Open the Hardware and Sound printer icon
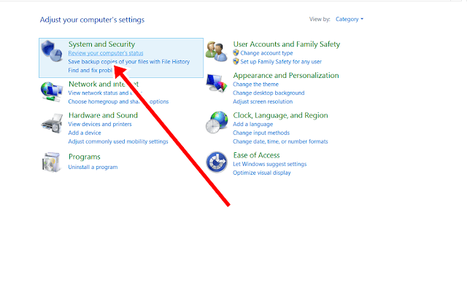The image size is (467, 306). 52,123
